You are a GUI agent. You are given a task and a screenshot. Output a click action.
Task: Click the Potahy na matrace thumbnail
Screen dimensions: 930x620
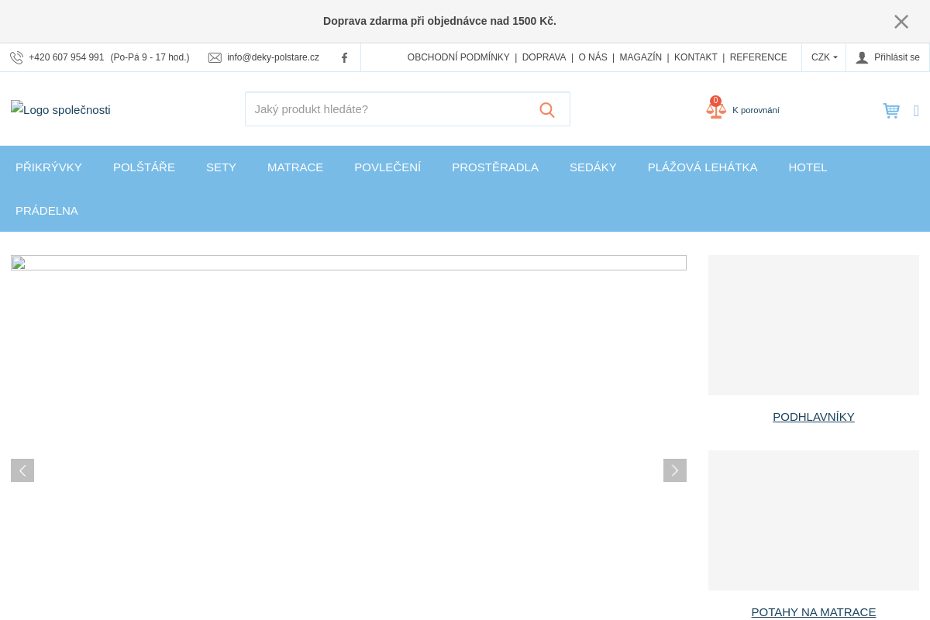(x=814, y=520)
